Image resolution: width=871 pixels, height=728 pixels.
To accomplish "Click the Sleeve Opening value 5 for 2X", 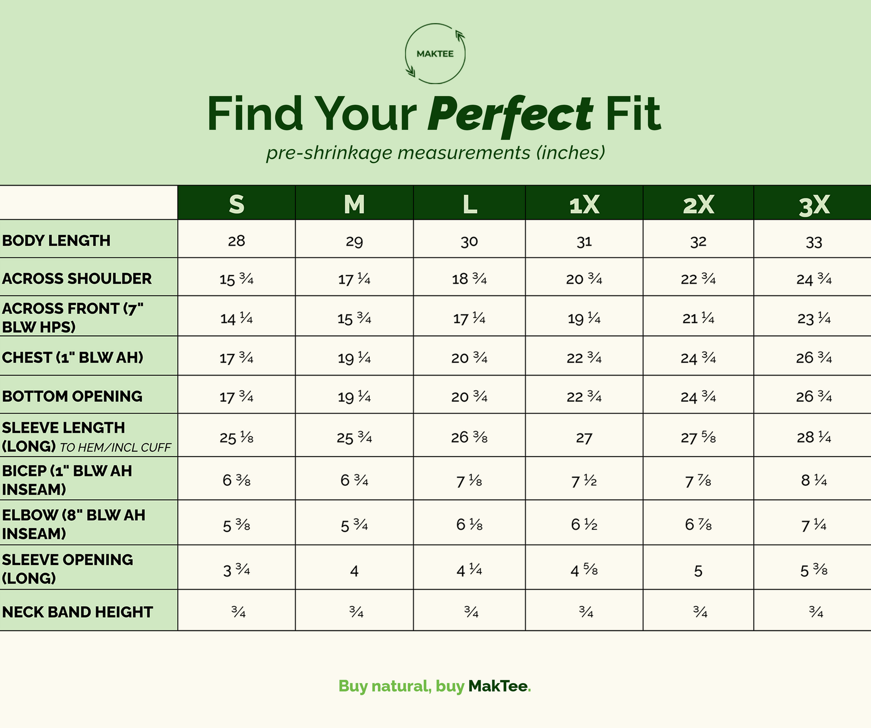I will [x=698, y=571].
